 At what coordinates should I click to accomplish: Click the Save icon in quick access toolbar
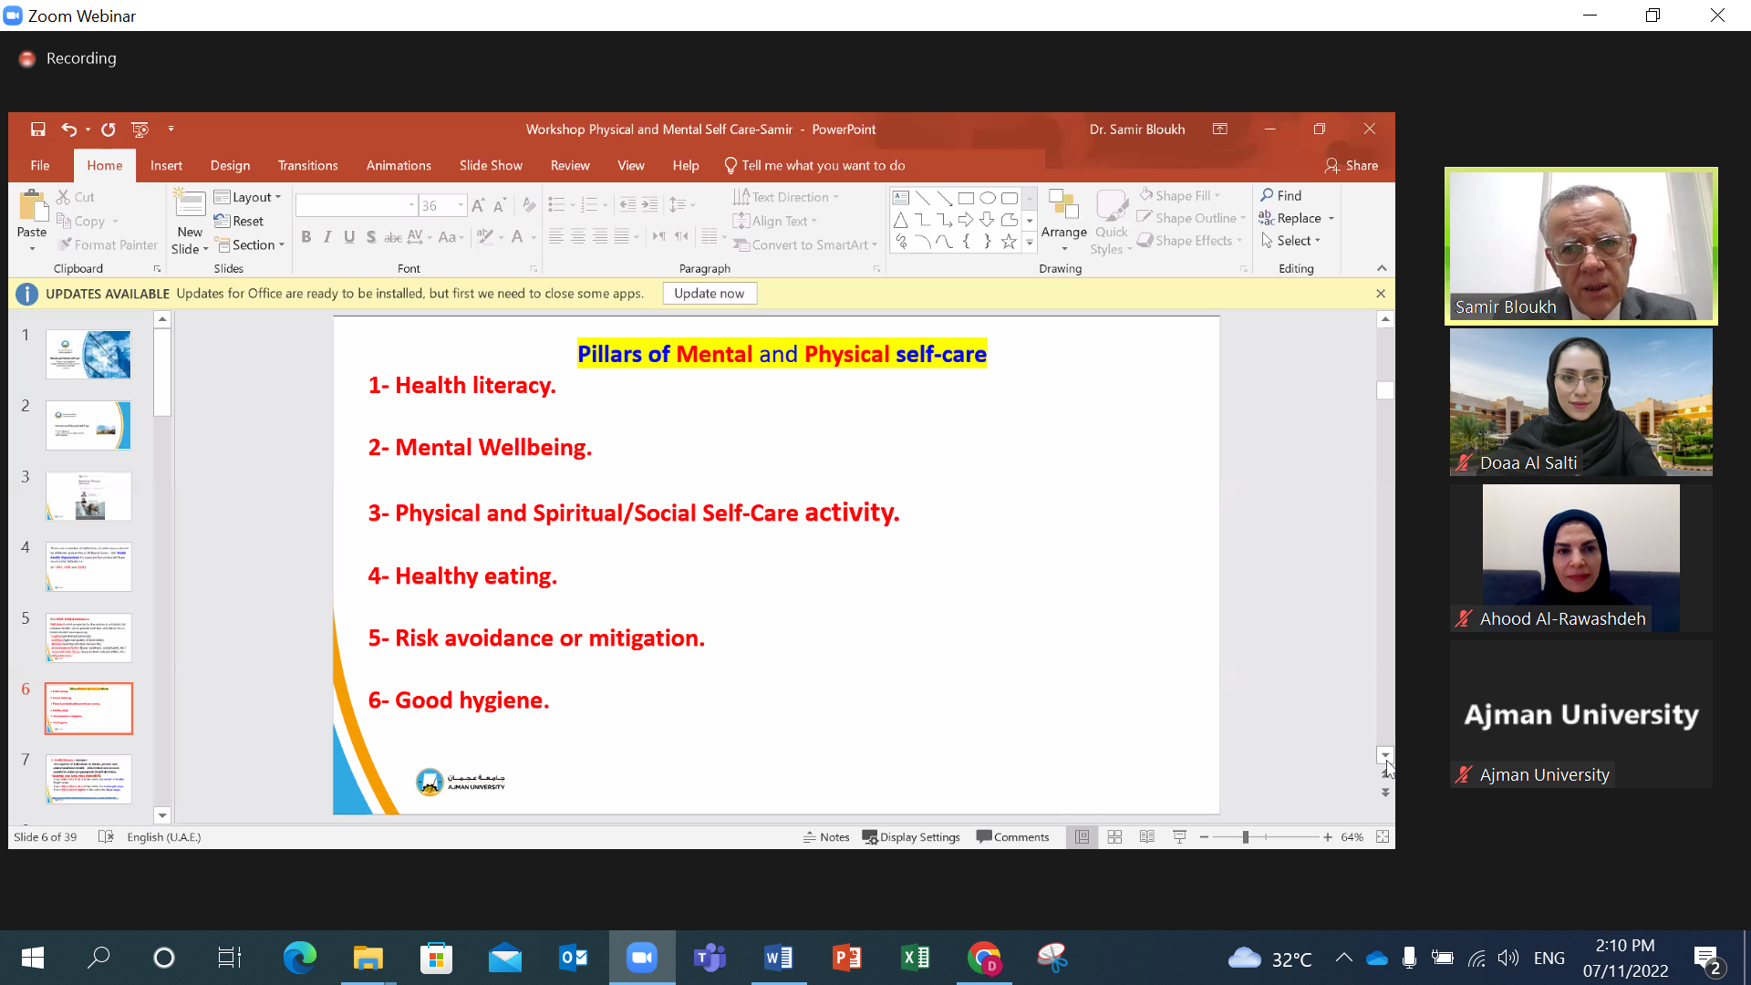pos(37,130)
